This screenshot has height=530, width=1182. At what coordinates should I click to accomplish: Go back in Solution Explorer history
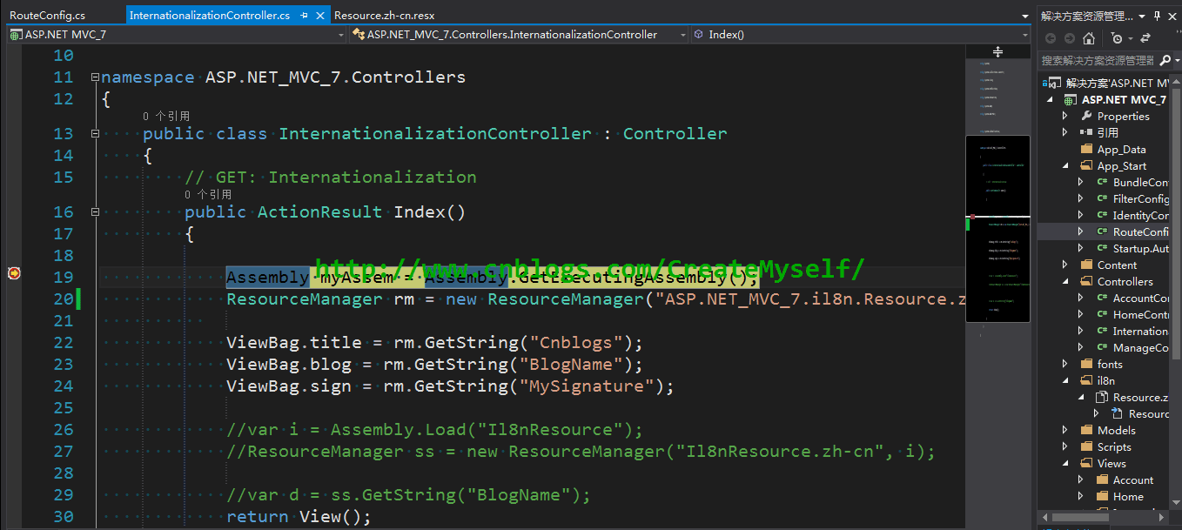coord(1050,38)
